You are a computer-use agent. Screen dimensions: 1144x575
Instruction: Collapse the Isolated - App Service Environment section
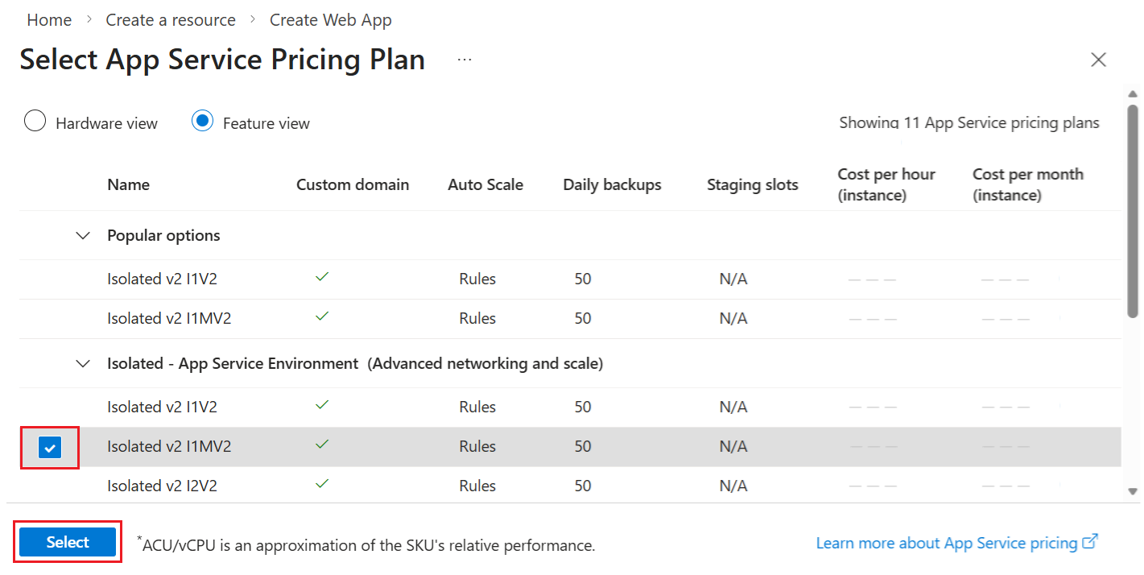point(83,363)
